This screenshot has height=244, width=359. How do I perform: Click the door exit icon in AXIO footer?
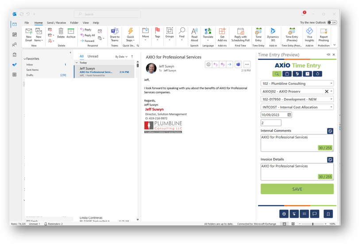point(328,214)
